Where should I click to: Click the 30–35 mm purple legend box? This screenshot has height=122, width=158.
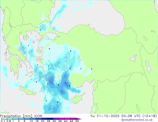coord(56,119)
